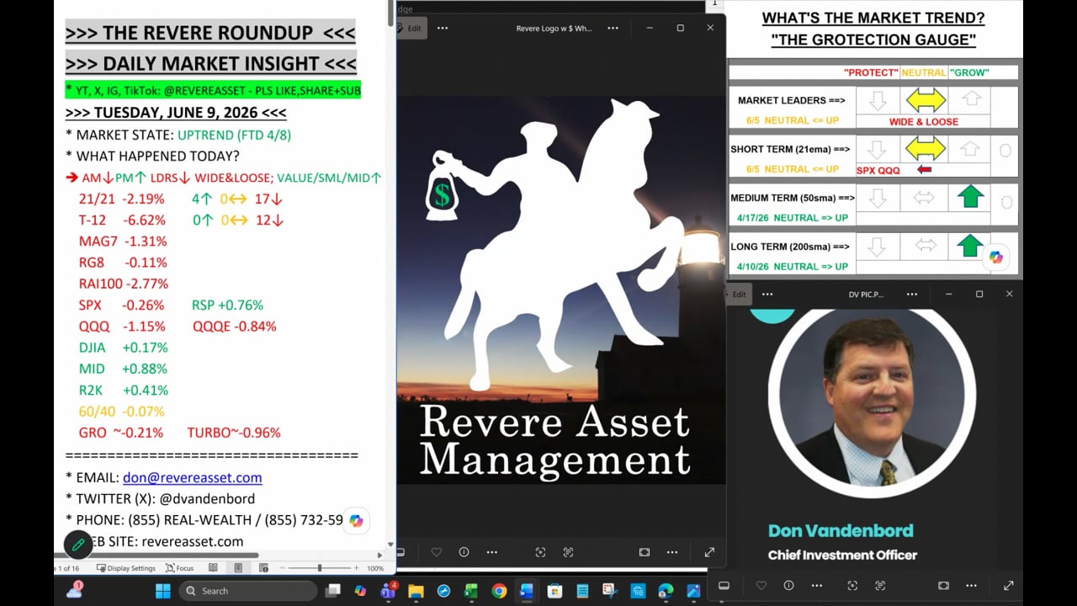The height and width of the screenshot is (606, 1077).
Task: Open Microsoft Edge from the taskbar
Action: click(666, 591)
